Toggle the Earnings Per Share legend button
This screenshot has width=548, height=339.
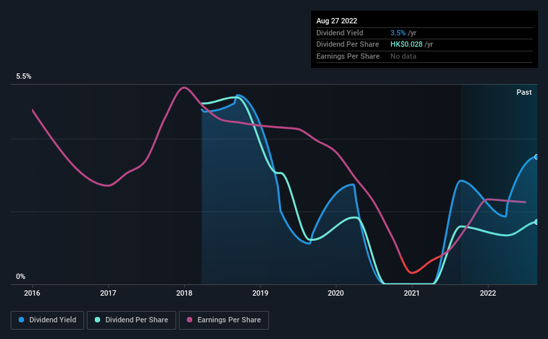224,320
